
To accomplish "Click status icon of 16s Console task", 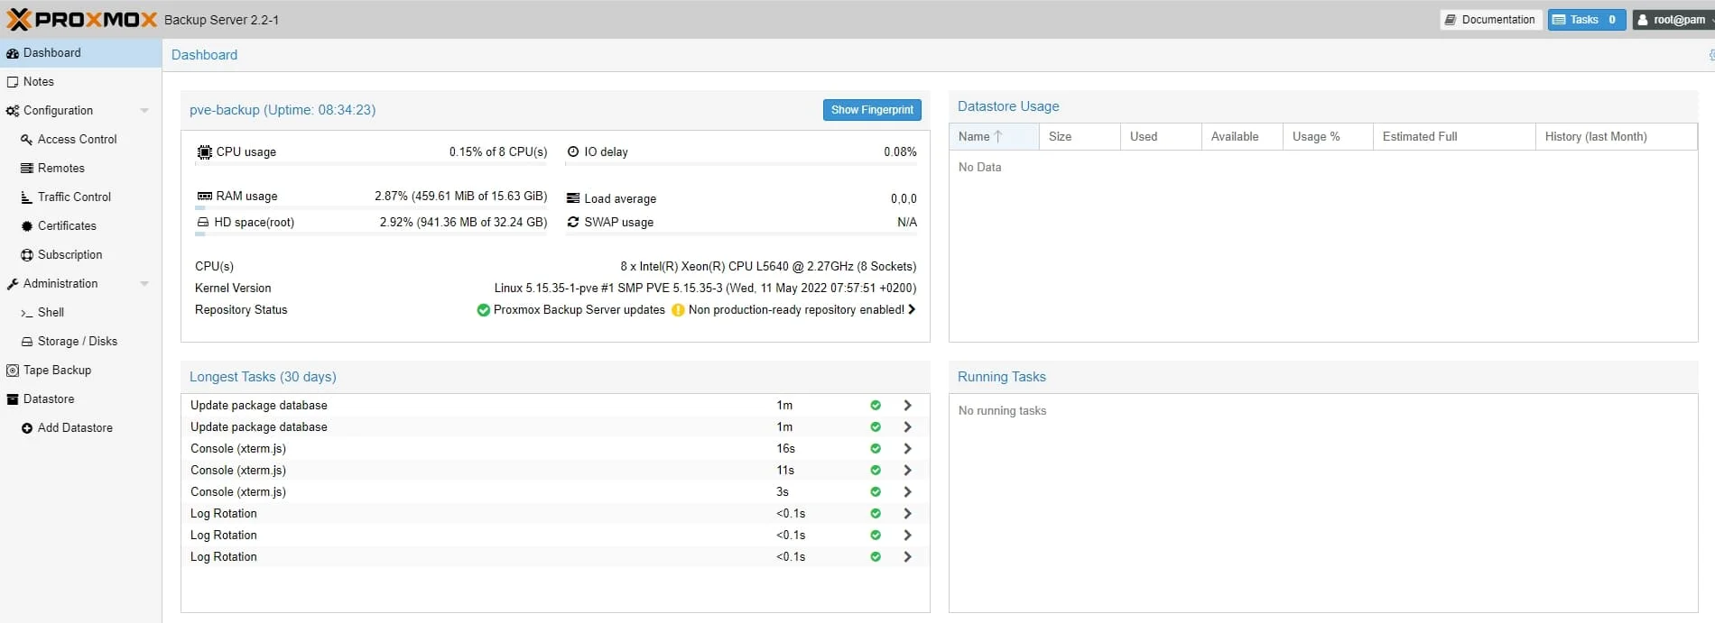I will (875, 448).
